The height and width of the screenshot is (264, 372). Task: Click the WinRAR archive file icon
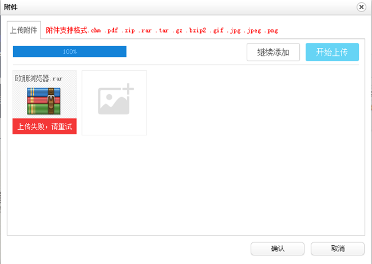(44, 101)
